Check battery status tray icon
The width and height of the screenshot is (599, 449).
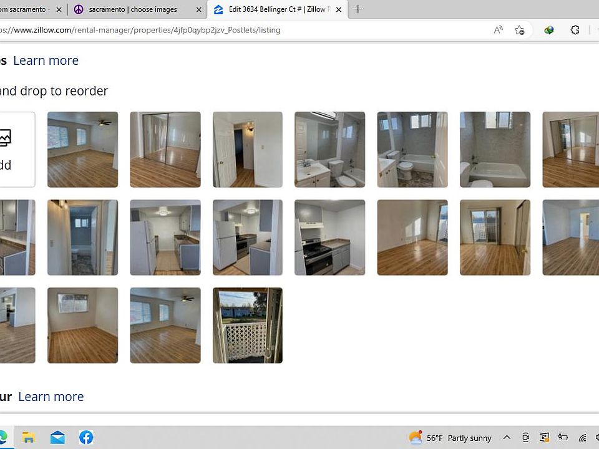[563, 438]
